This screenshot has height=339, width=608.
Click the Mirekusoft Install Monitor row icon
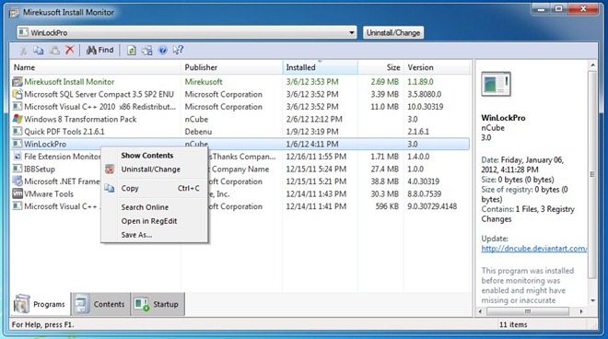coord(18,82)
